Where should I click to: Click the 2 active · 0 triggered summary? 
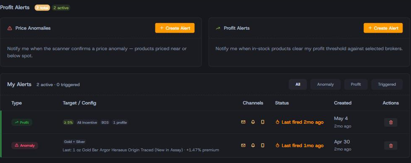pos(58,84)
